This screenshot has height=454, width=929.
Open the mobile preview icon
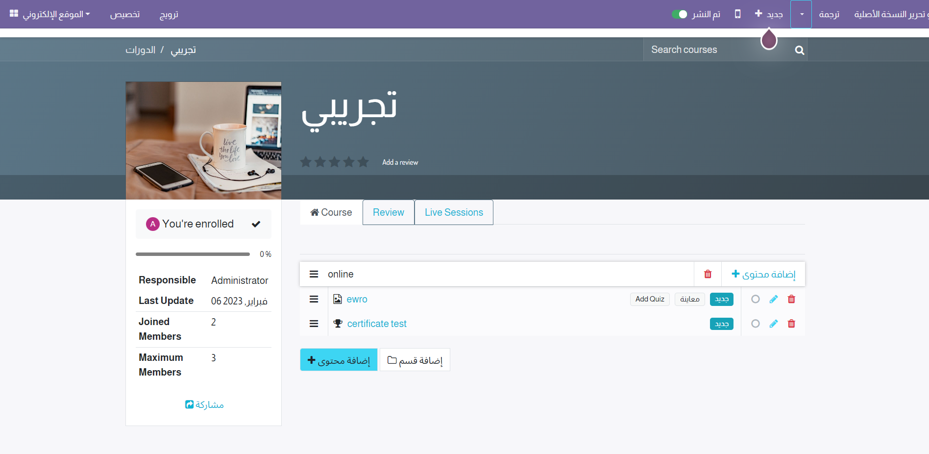click(x=737, y=14)
